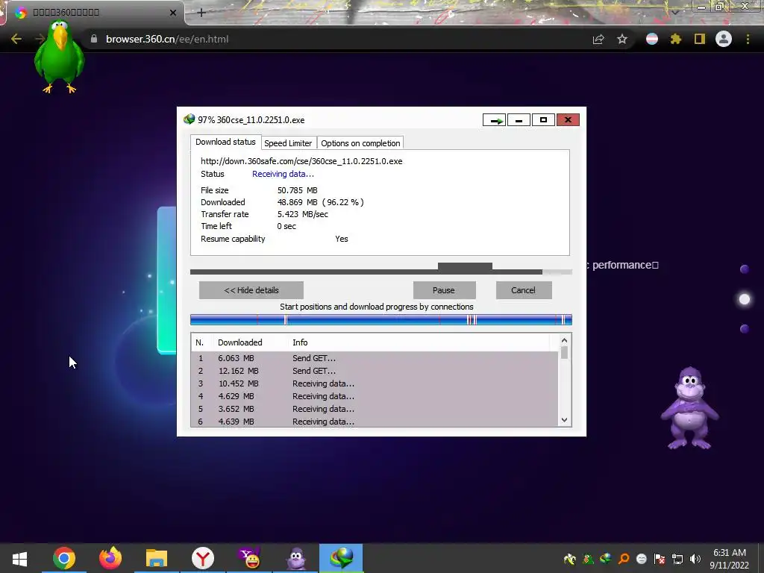The height and width of the screenshot is (573, 764).
Task: Click the Info column header
Action: coord(300,342)
